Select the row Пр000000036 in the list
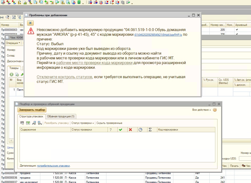 125,178
